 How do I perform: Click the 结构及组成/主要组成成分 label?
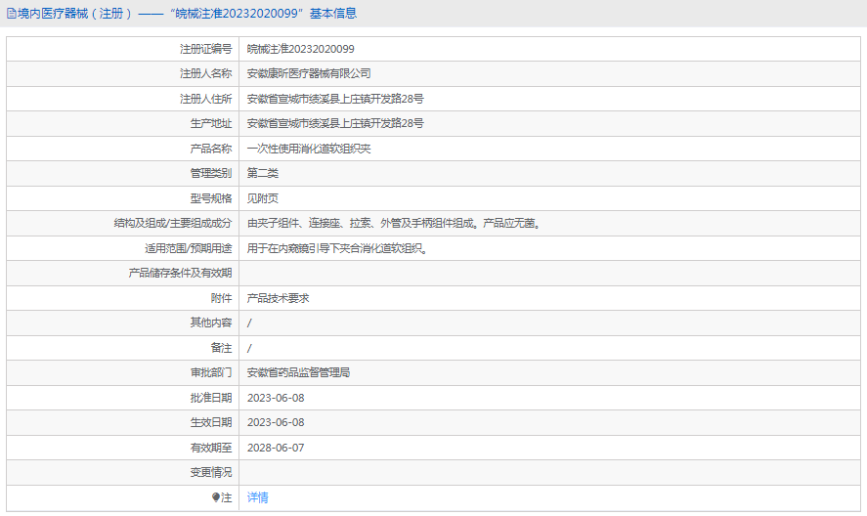click(173, 223)
